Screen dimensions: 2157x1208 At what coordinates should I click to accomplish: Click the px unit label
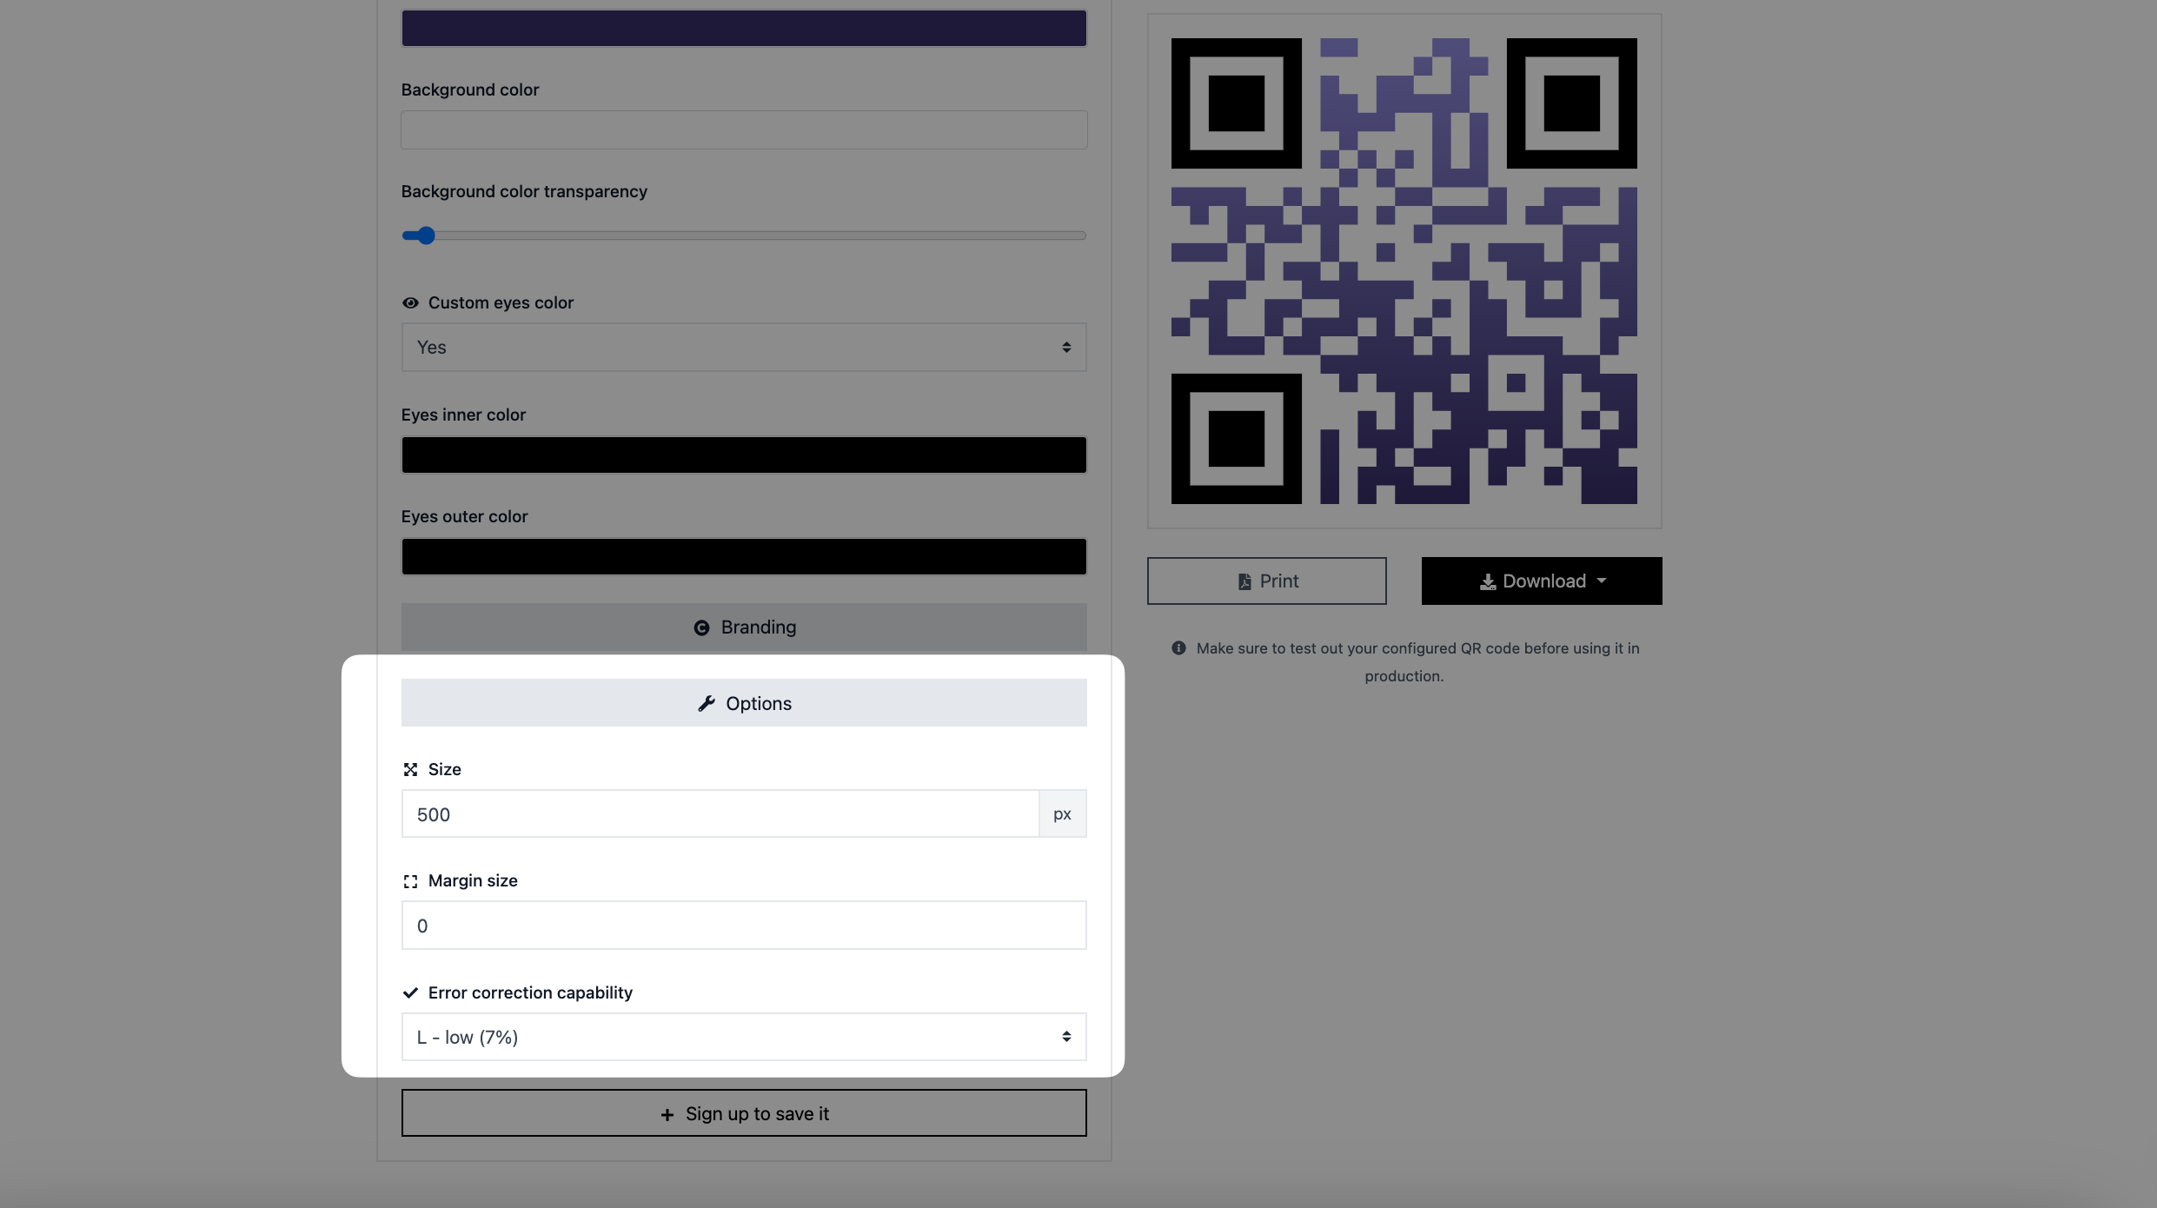1063,814
